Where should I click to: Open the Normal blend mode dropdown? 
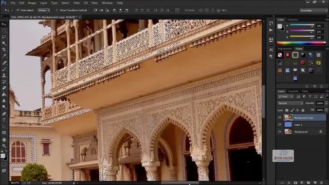[290, 103]
